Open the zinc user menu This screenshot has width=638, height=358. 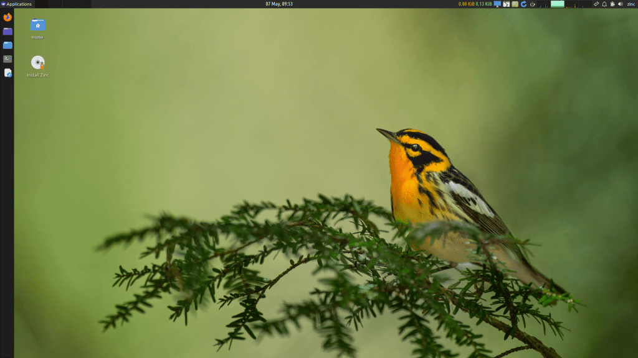click(631, 4)
